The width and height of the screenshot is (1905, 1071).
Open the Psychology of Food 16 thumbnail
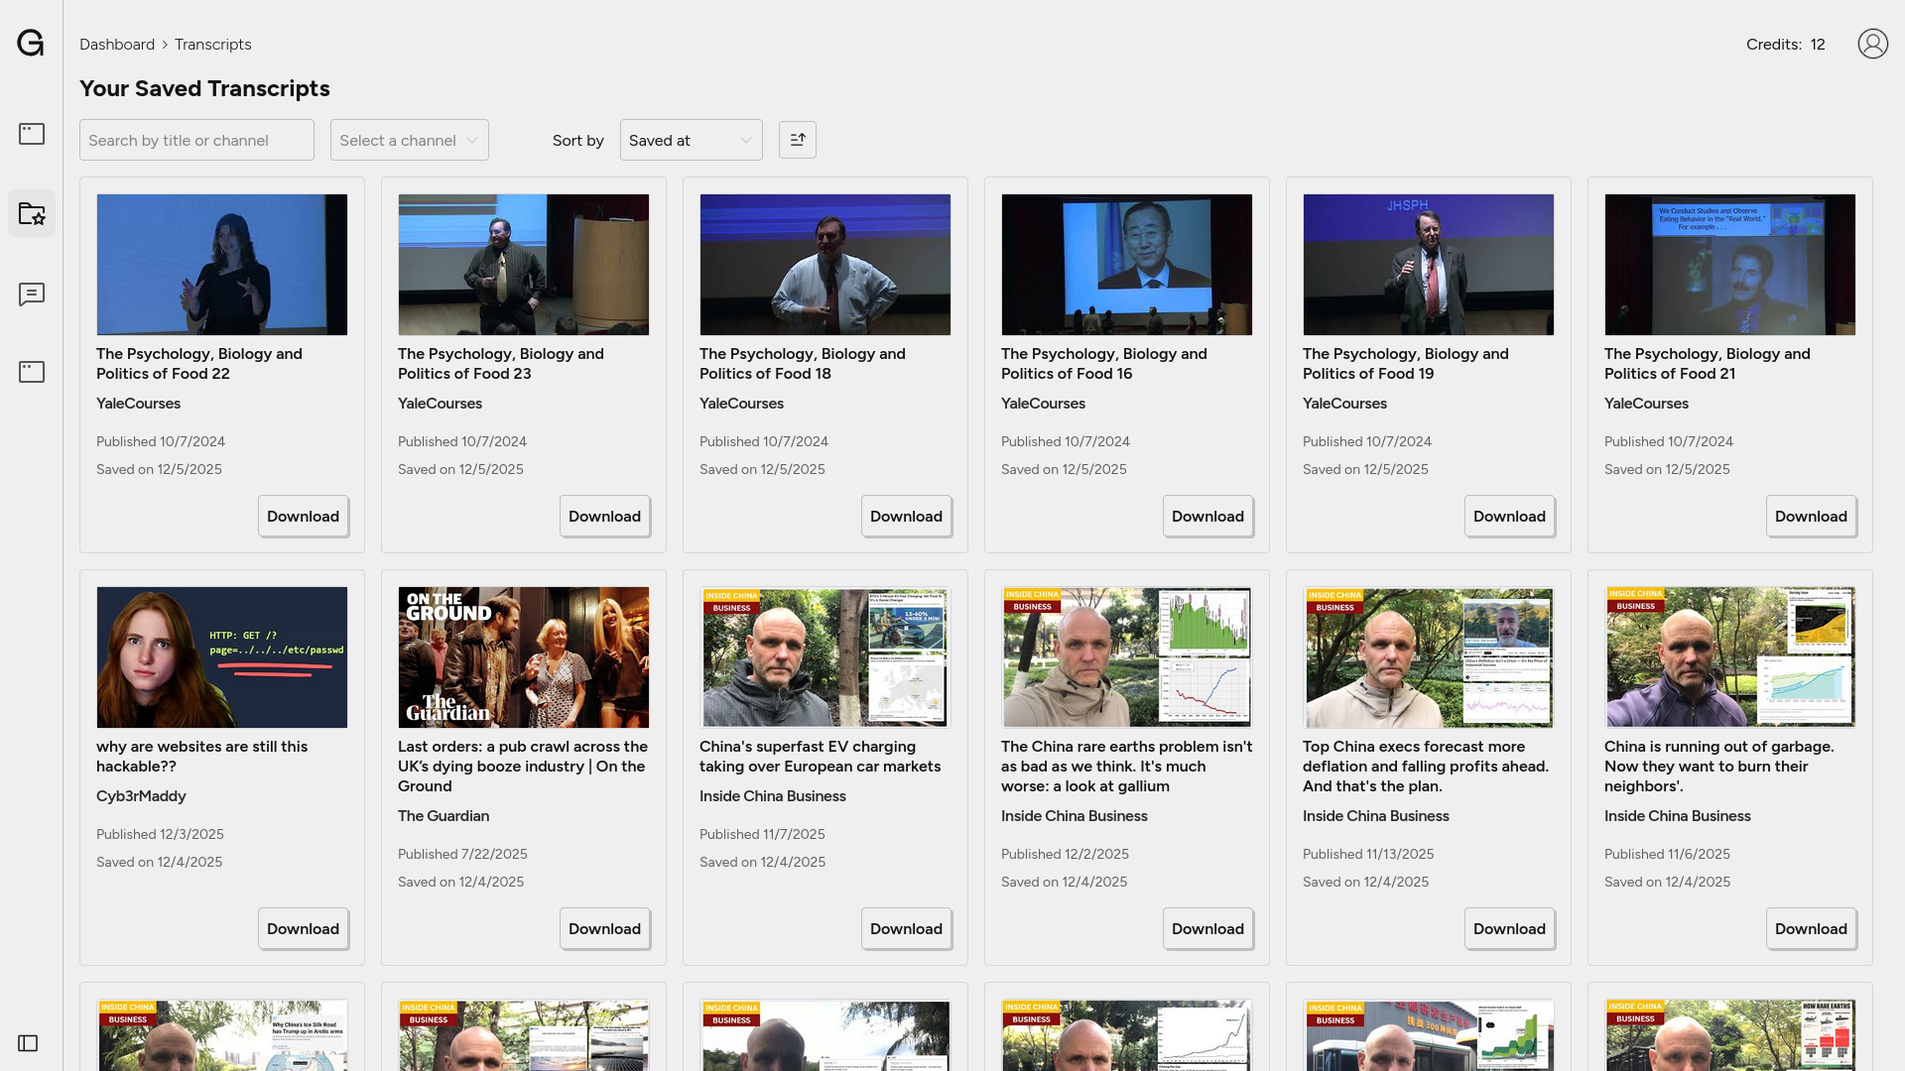1126,265
